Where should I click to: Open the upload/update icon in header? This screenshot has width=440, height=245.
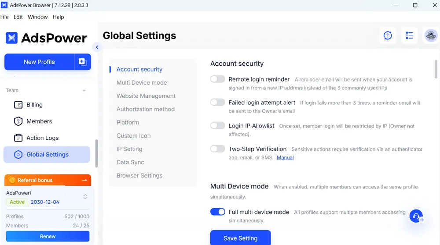(388, 36)
